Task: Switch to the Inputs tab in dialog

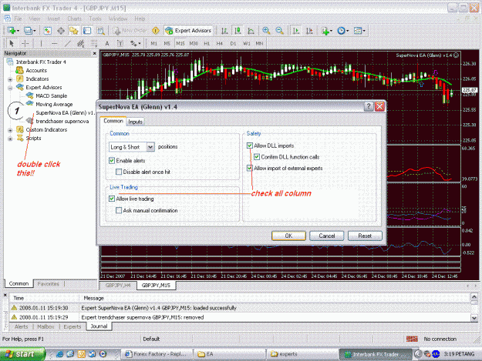Action: pyautogui.click(x=135, y=122)
